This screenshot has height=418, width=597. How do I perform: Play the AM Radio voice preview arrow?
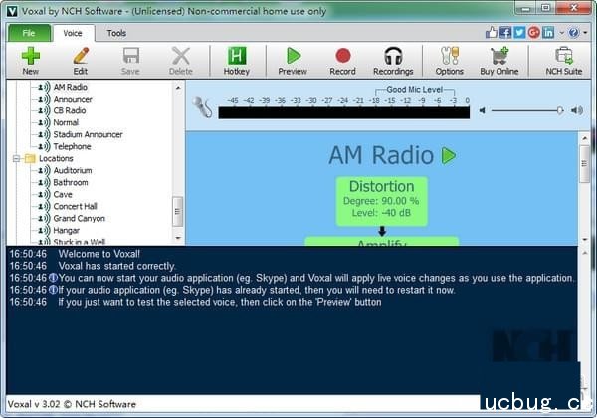coord(449,155)
